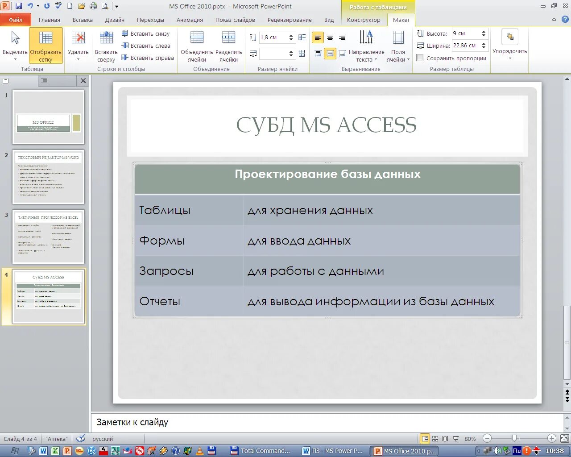Click Вставить справа to insert column right
The width and height of the screenshot is (571, 457).
click(x=148, y=58)
